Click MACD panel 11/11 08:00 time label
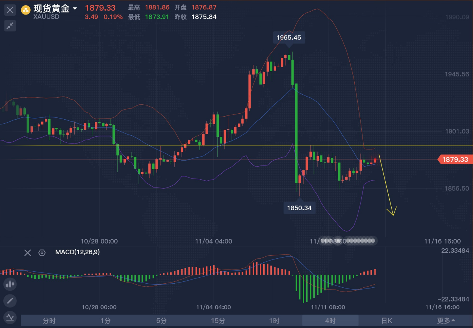 pos(328,307)
